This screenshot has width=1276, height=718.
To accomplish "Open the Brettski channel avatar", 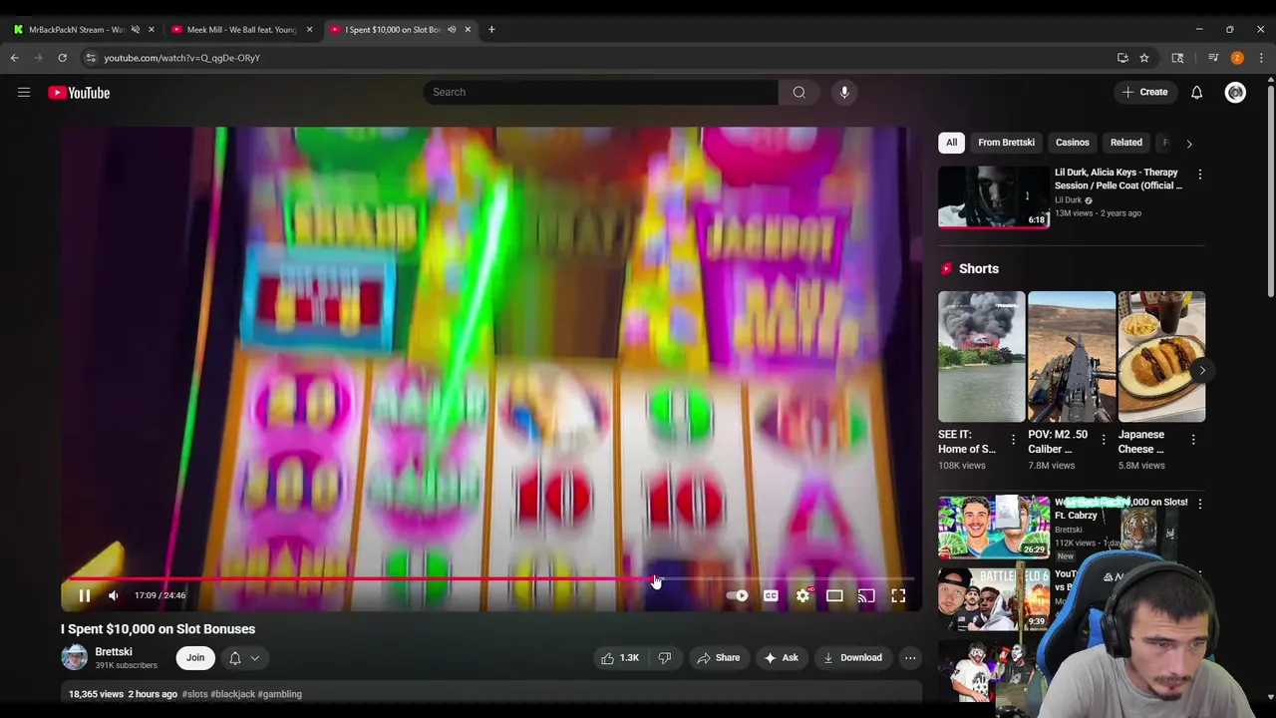I will (74, 657).
